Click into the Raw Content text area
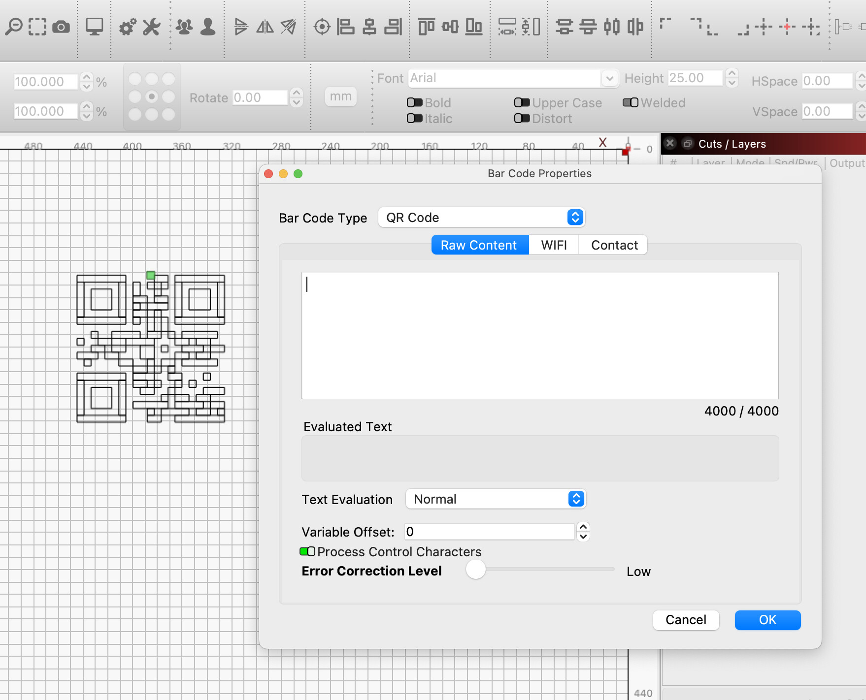 540,335
